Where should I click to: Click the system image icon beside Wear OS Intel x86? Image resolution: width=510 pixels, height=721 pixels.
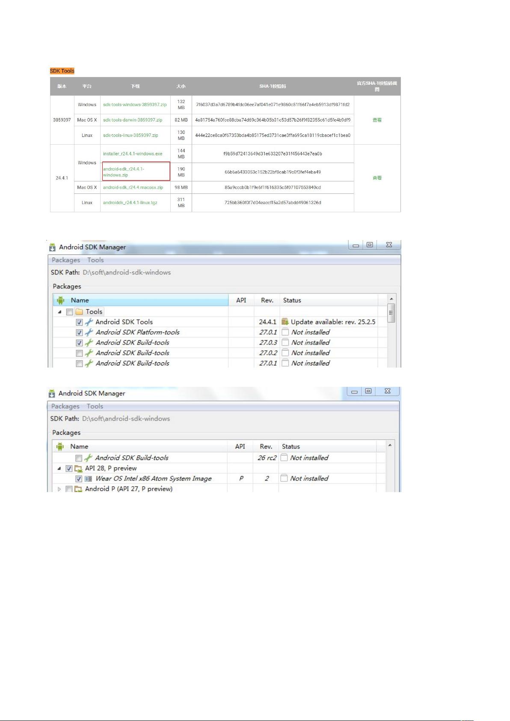[x=88, y=479]
